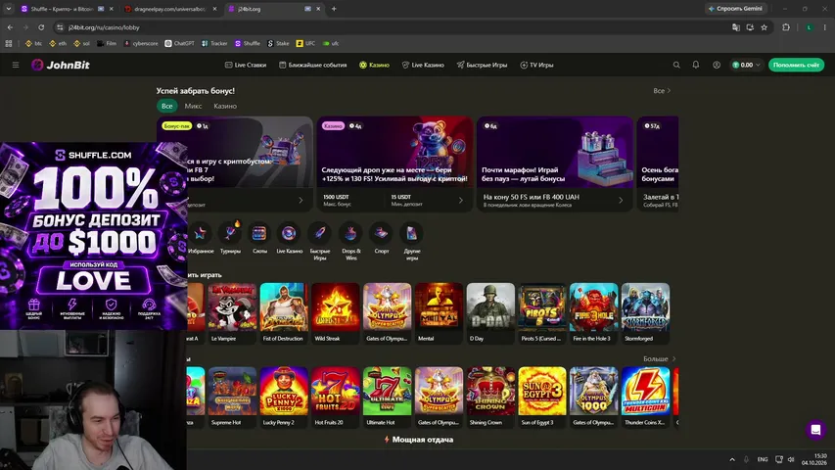Expand the 0.00 balance dropdown
The width and height of the screenshot is (835, 470).
pyautogui.click(x=746, y=65)
